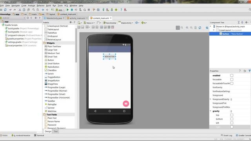Check the gravity top checkbox
Viewport: 251px width, 141px height.
click(232, 115)
